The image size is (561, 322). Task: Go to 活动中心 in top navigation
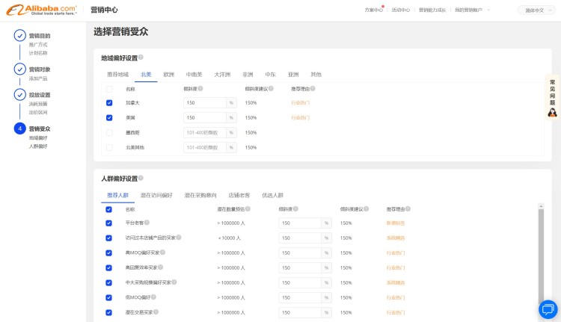point(401,10)
